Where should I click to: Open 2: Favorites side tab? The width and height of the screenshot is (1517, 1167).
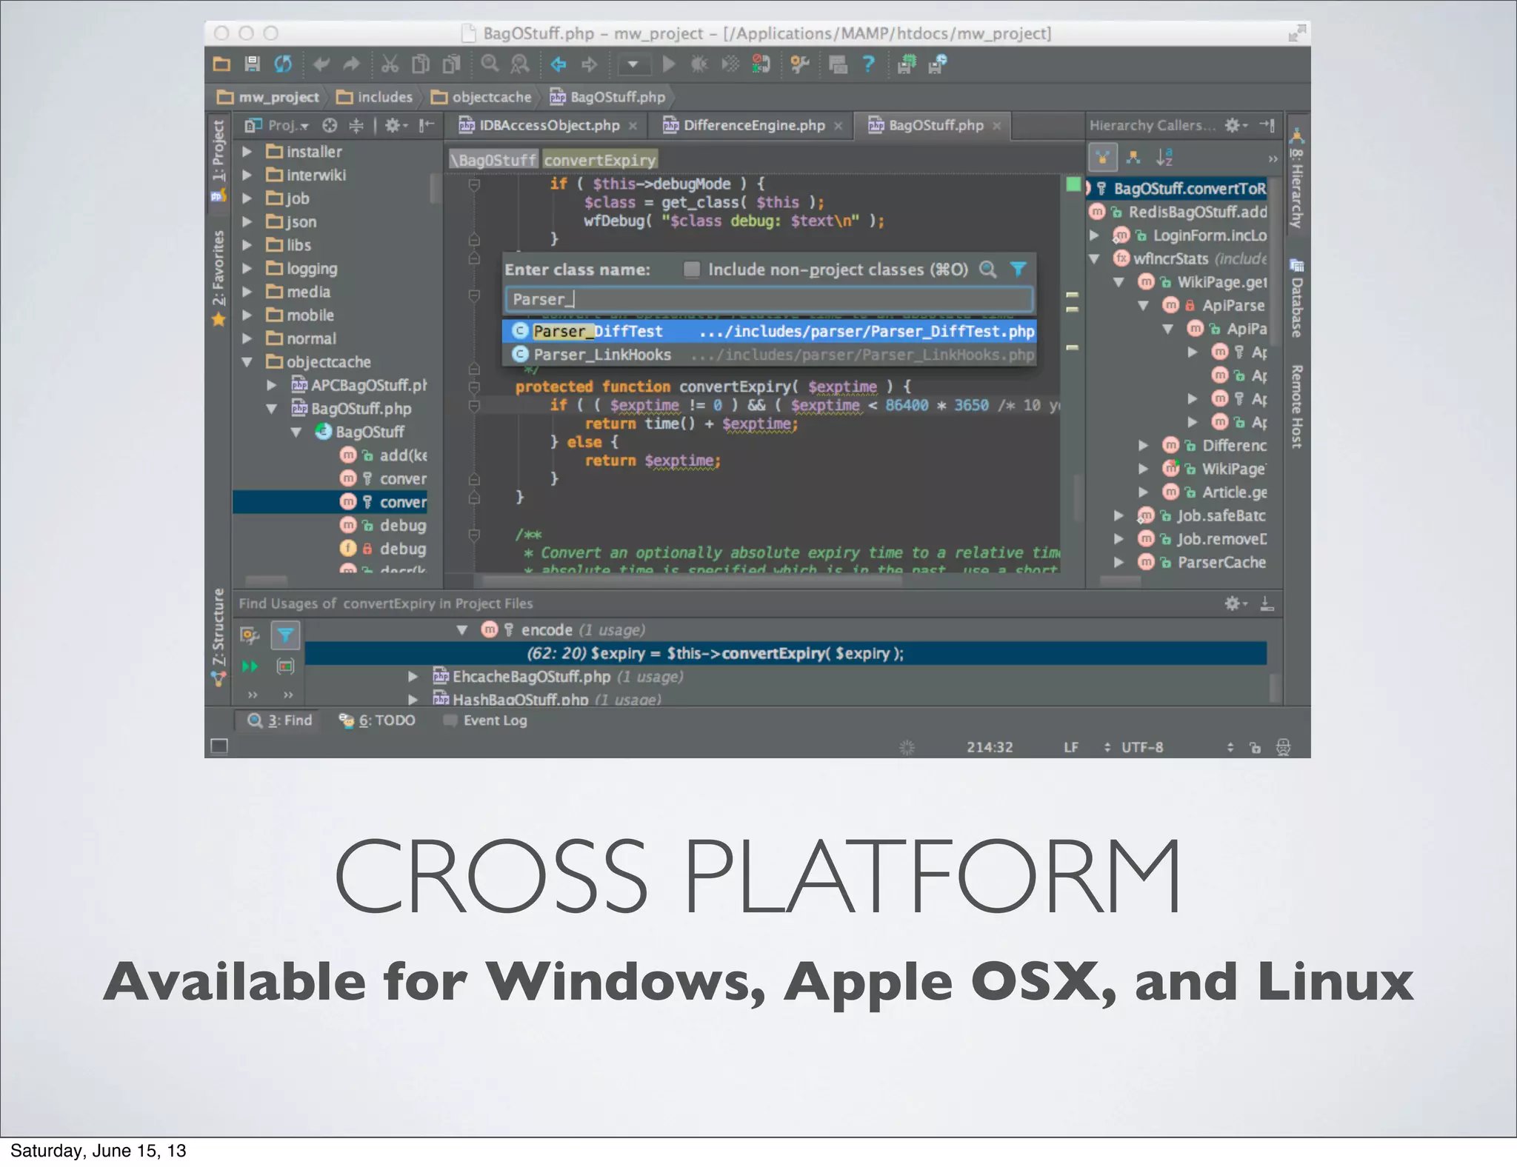(x=218, y=278)
